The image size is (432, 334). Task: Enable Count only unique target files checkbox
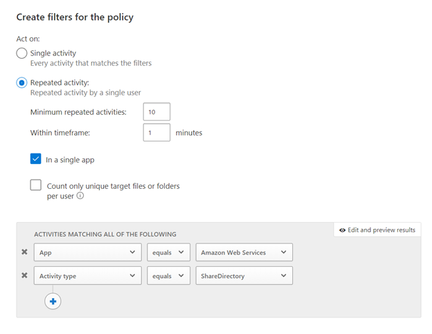coord(36,185)
